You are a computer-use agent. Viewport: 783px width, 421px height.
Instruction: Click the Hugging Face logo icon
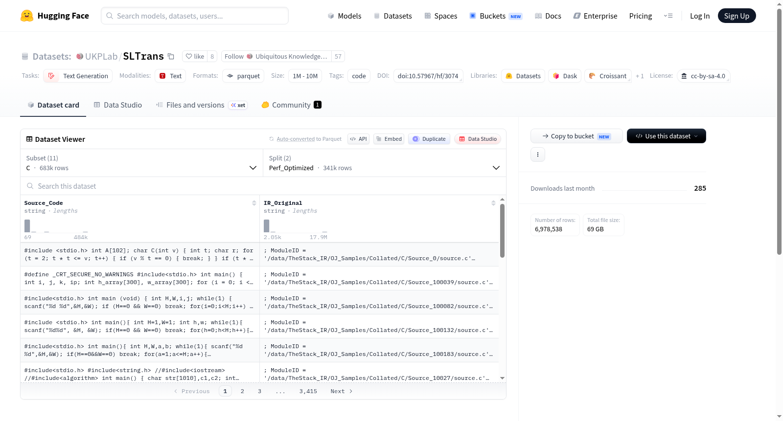click(x=26, y=16)
